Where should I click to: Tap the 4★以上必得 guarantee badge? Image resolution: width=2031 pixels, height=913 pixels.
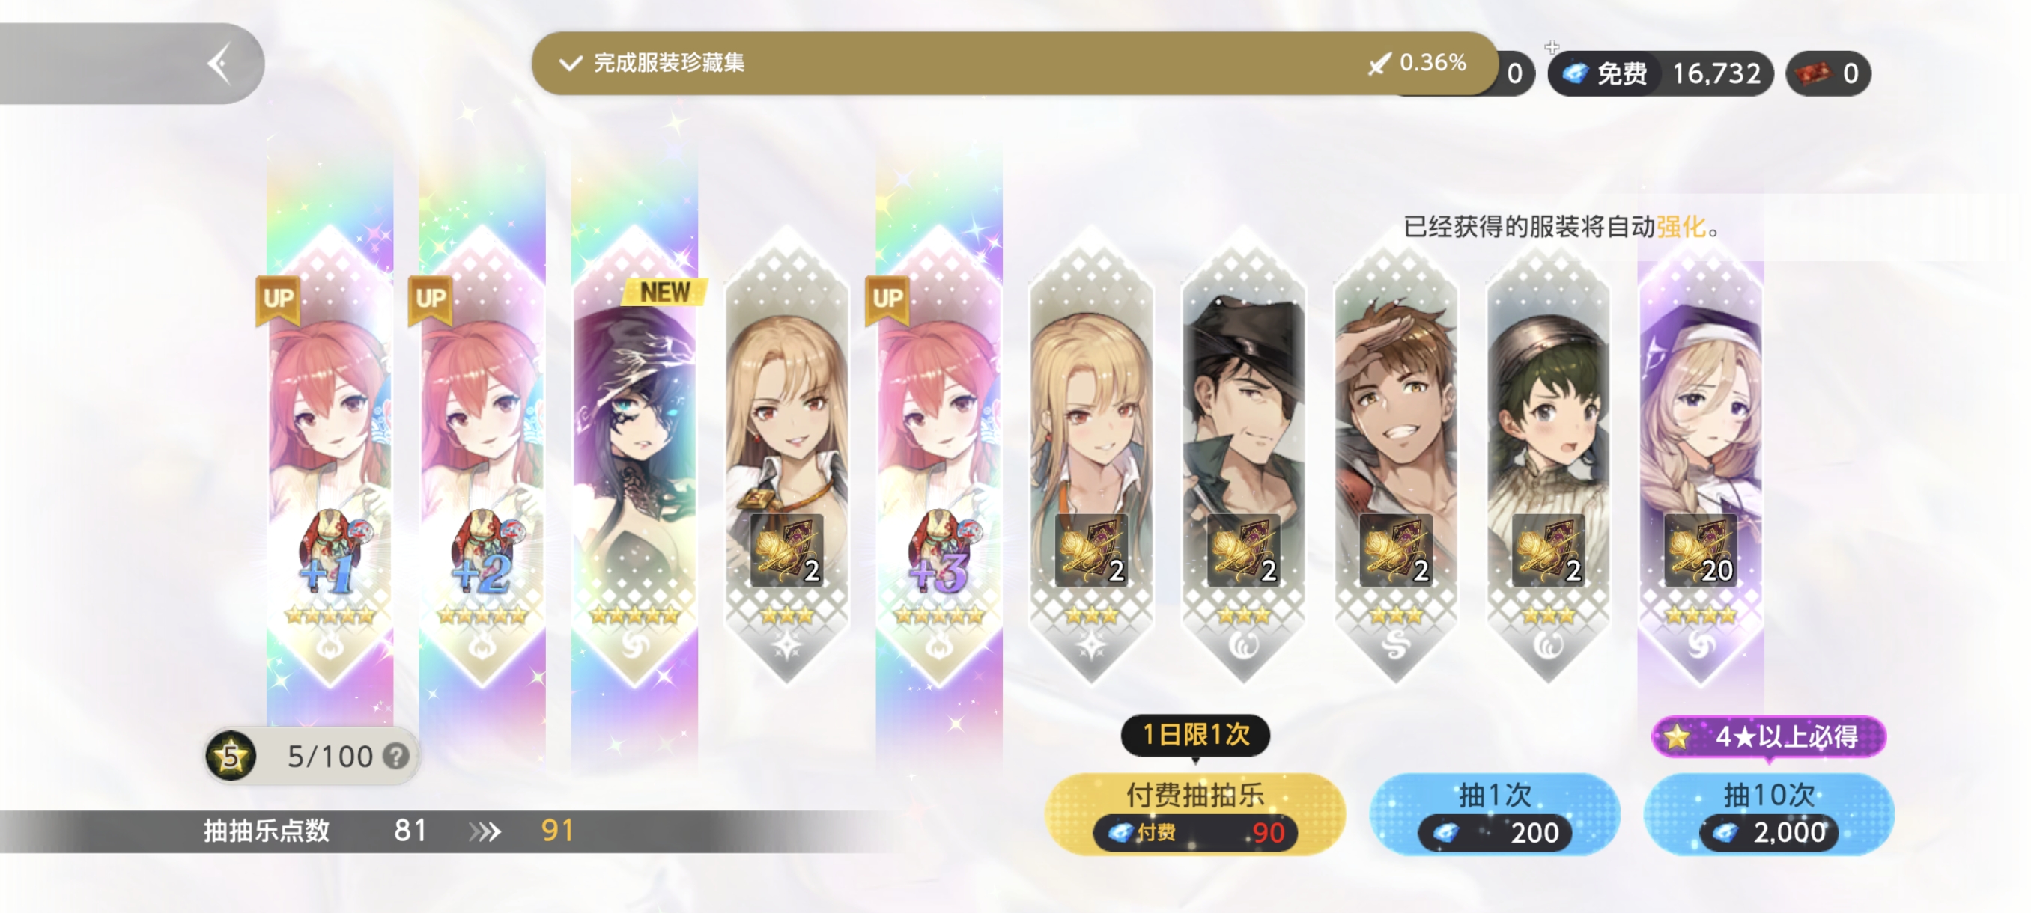coord(1768,736)
